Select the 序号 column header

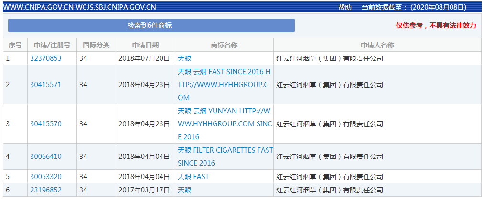pos(15,45)
